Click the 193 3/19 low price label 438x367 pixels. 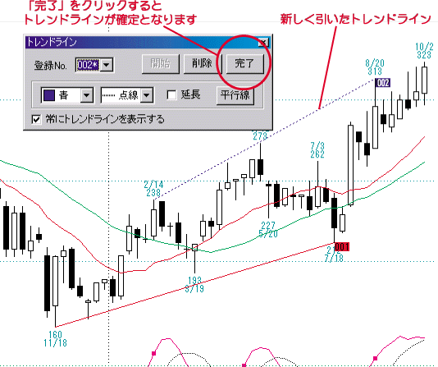[x=194, y=284]
